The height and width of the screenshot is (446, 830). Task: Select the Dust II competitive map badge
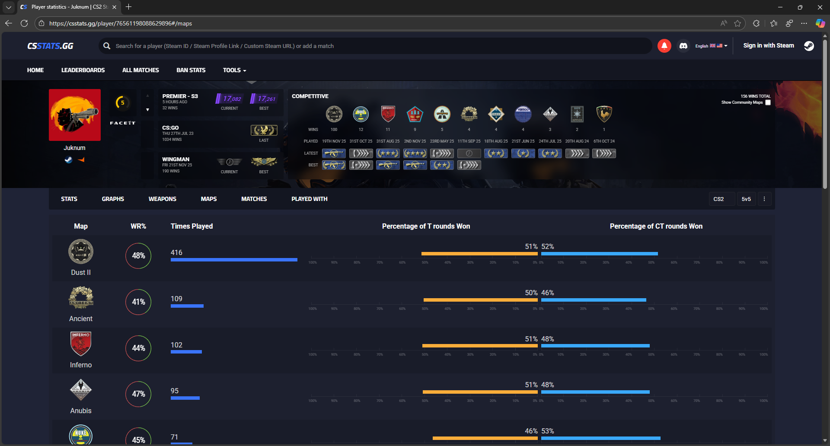(x=334, y=114)
